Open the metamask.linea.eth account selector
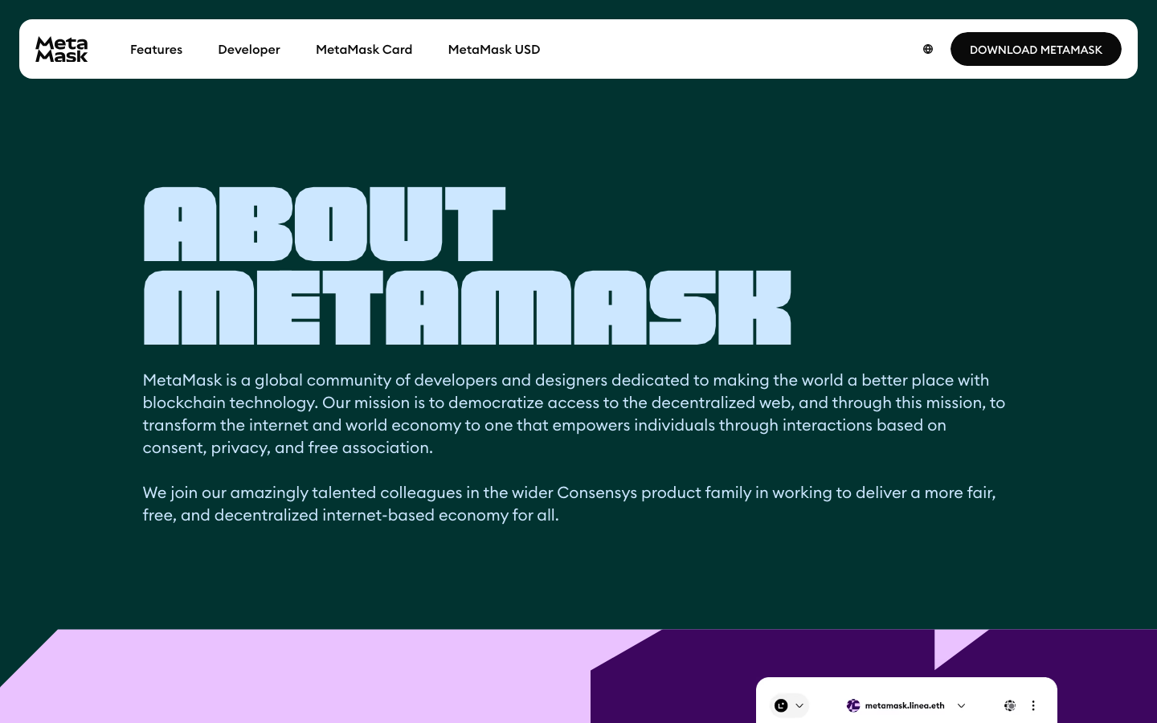The height and width of the screenshot is (723, 1157). click(905, 705)
